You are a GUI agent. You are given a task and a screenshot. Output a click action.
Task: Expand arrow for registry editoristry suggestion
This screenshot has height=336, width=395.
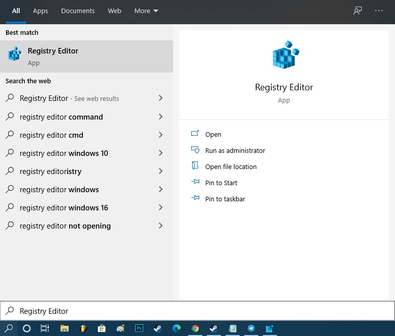161,171
